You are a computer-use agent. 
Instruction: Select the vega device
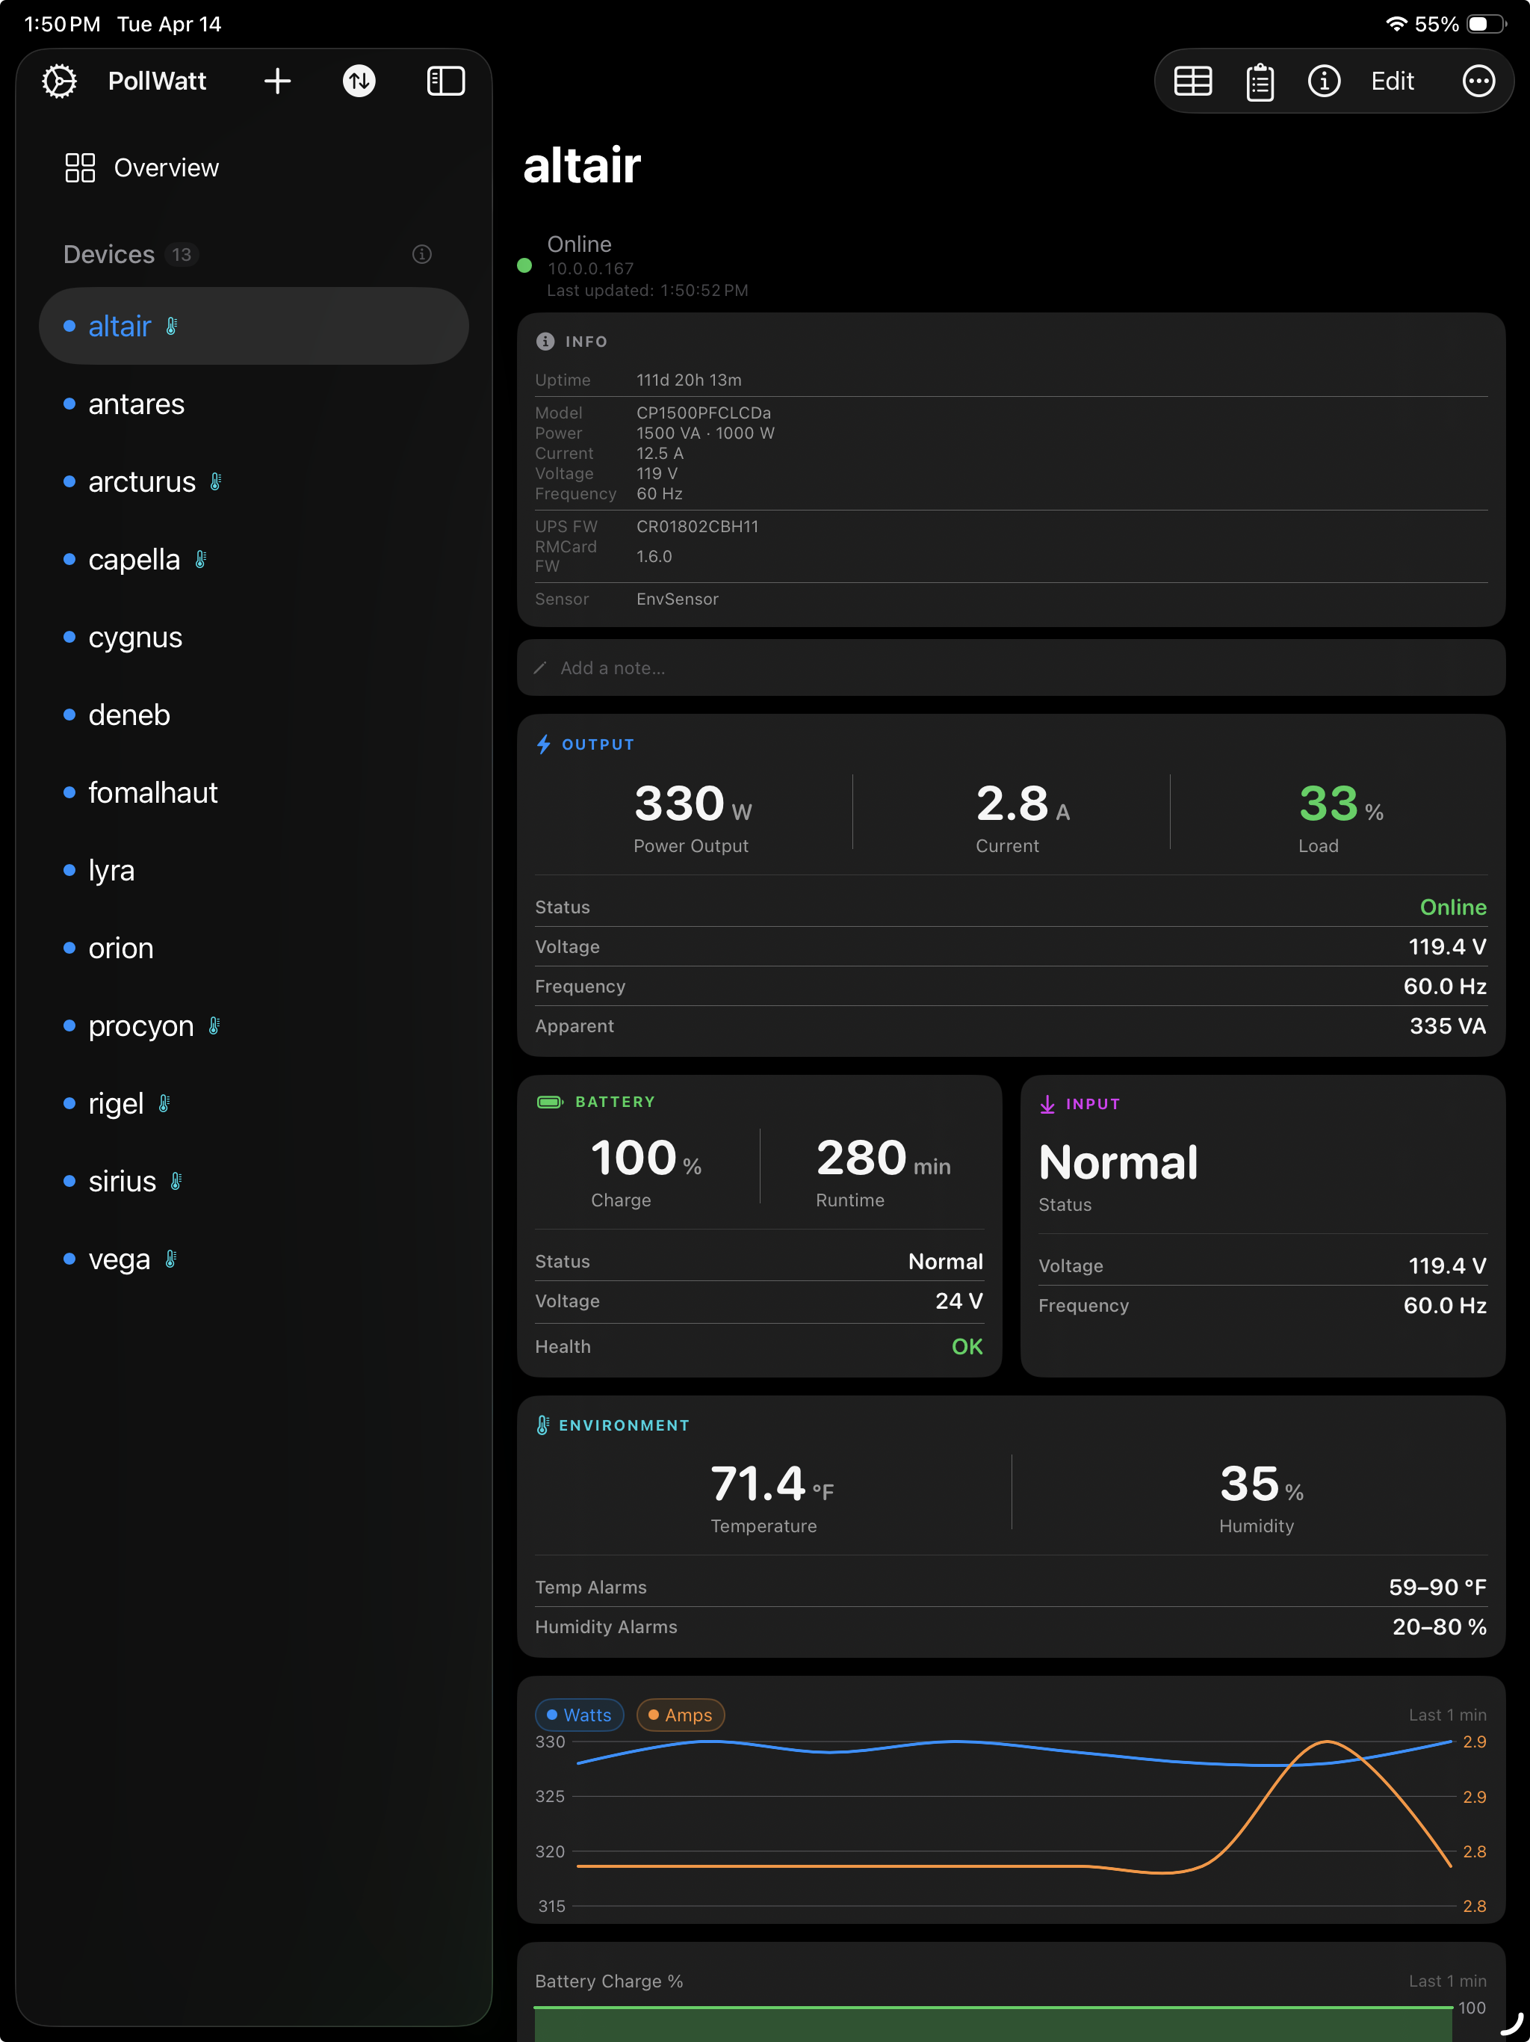[119, 1258]
